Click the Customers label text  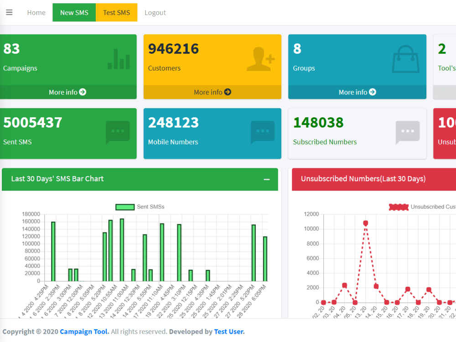point(164,68)
